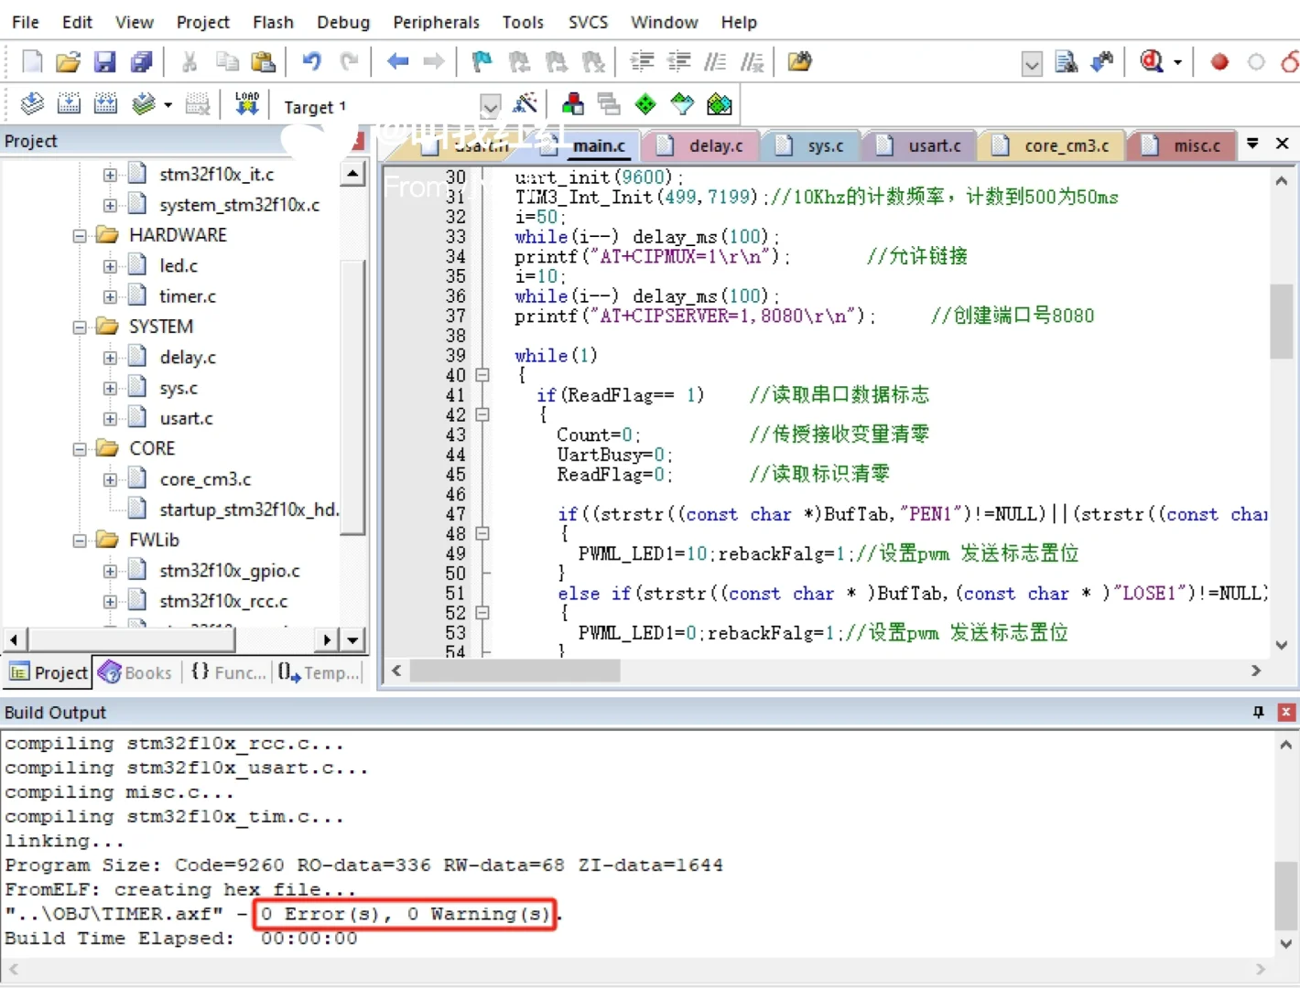Collapse the code block at line 42
This screenshot has width=1300, height=988.
click(x=482, y=414)
